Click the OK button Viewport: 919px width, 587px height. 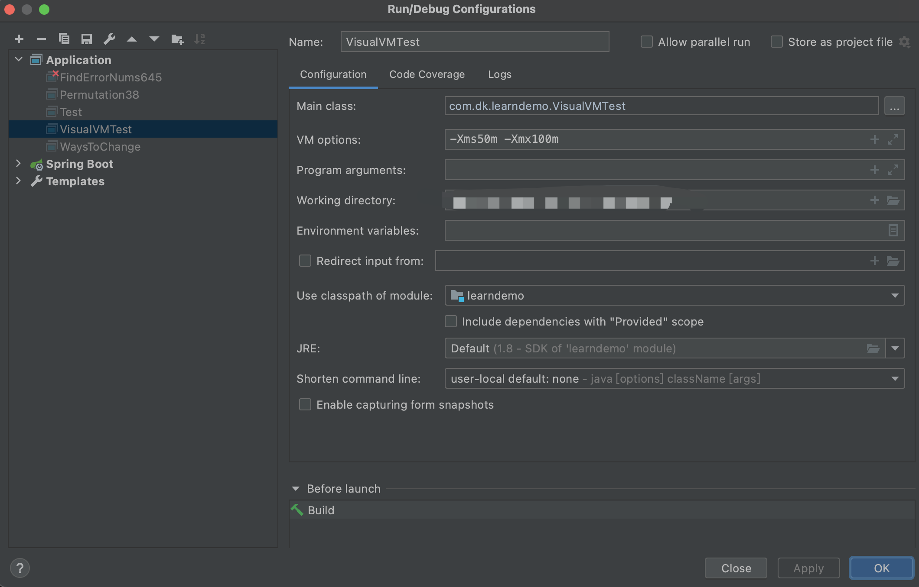coord(881,568)
